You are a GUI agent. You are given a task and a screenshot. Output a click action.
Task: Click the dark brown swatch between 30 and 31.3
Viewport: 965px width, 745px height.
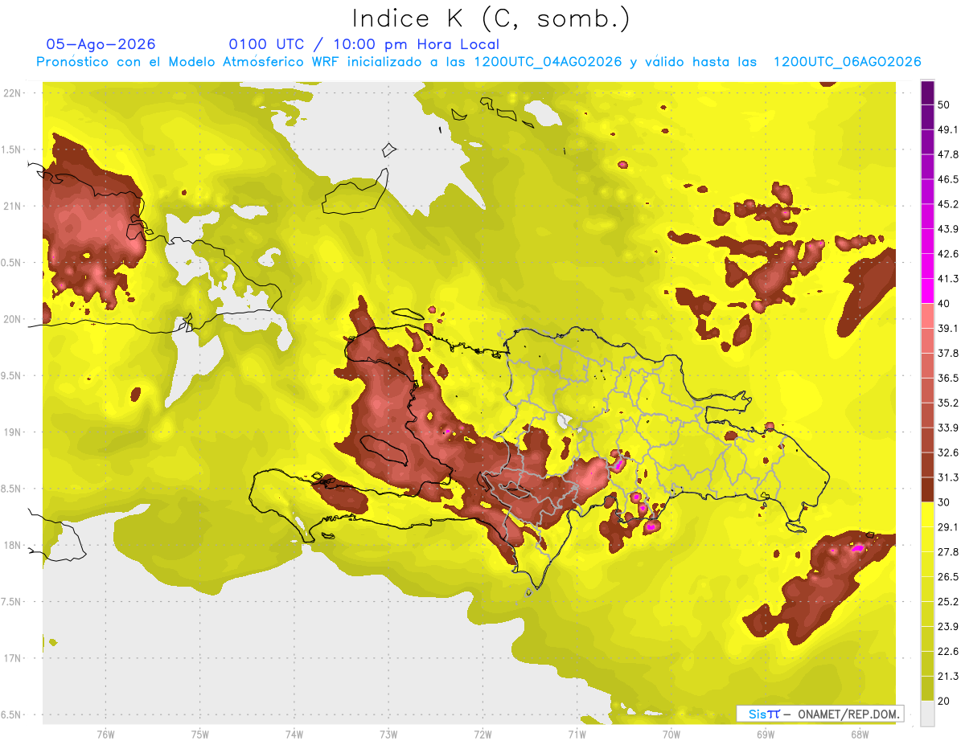click(927, 489)
